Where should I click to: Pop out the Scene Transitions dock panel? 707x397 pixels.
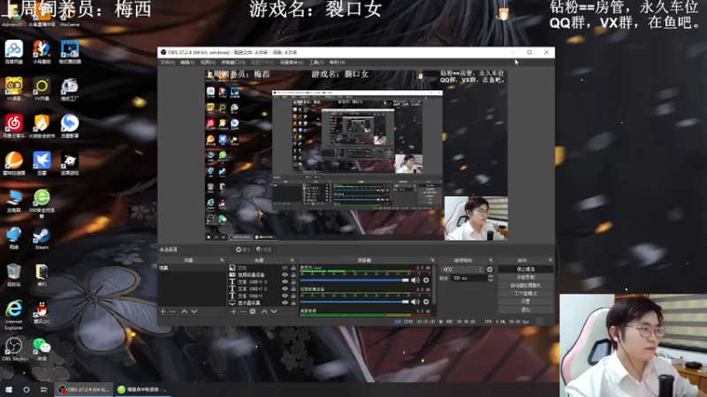click(x=491, y=260)
